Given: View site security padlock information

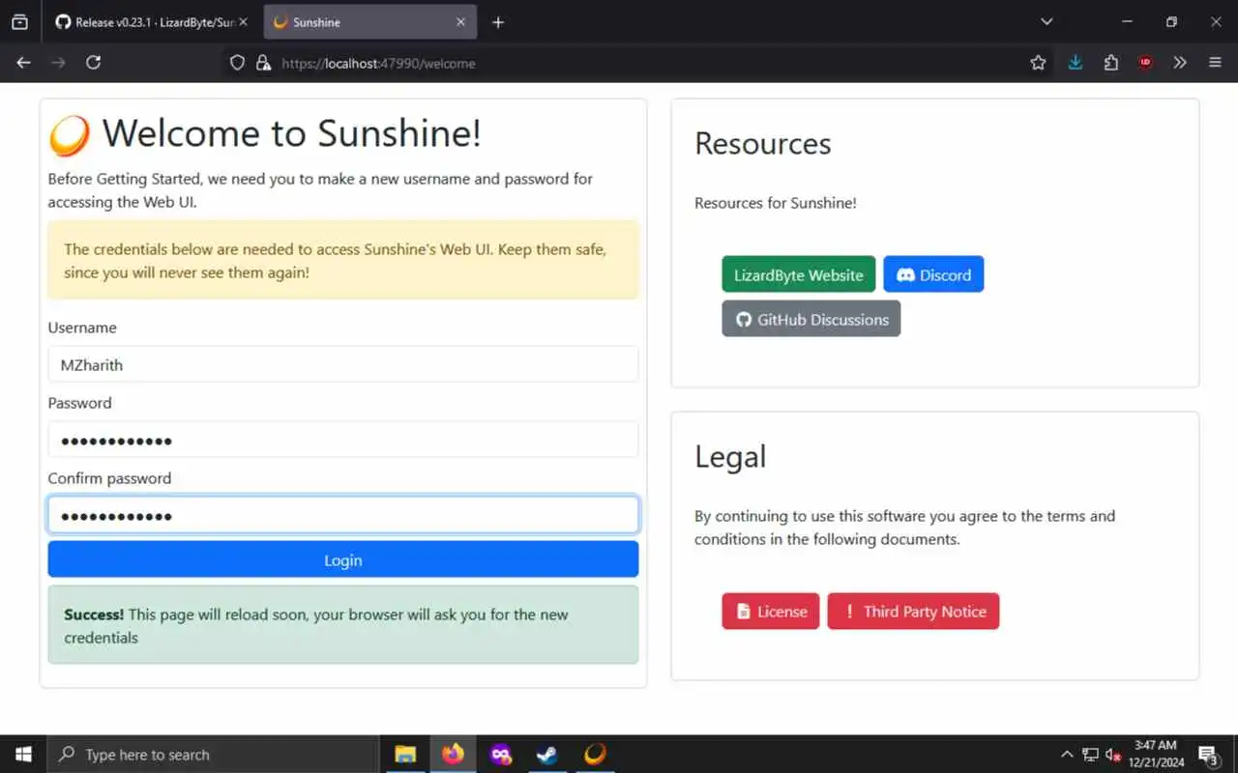Looking at the screenshot, I should 263,63.
